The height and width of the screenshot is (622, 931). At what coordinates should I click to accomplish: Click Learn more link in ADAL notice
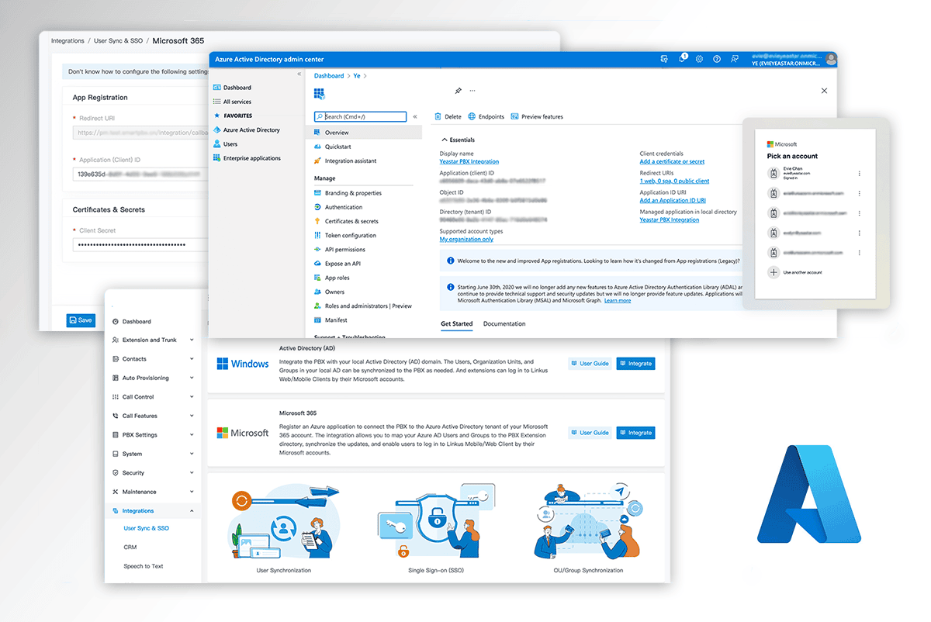point(618,301)
